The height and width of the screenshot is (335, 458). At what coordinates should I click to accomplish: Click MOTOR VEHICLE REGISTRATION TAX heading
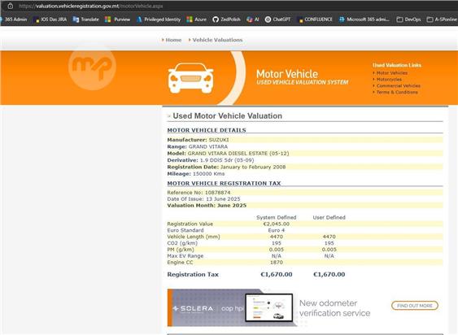pos(224,184)
